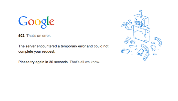
Task: Click the wrench in the robot's hand
Action: (x=126, y=23)
